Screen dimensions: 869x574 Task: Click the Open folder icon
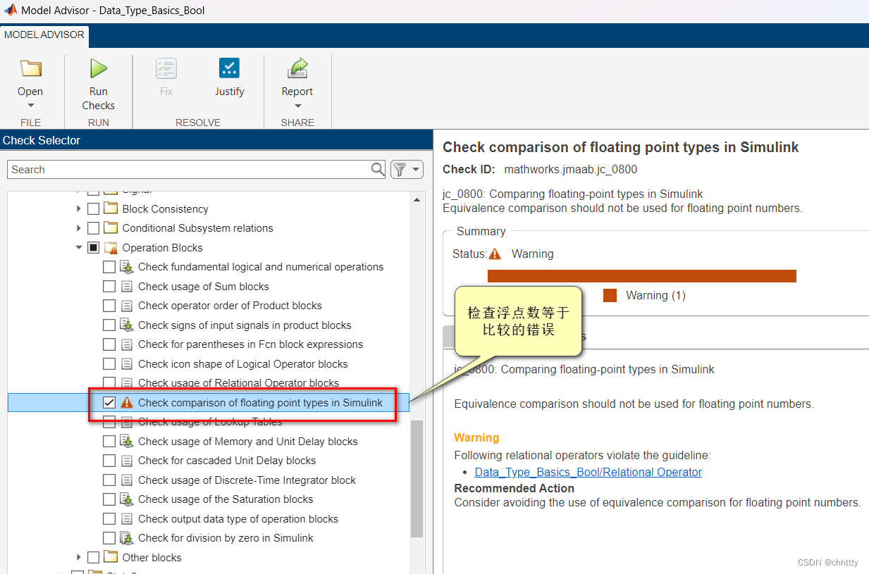(x=30, y=68)
